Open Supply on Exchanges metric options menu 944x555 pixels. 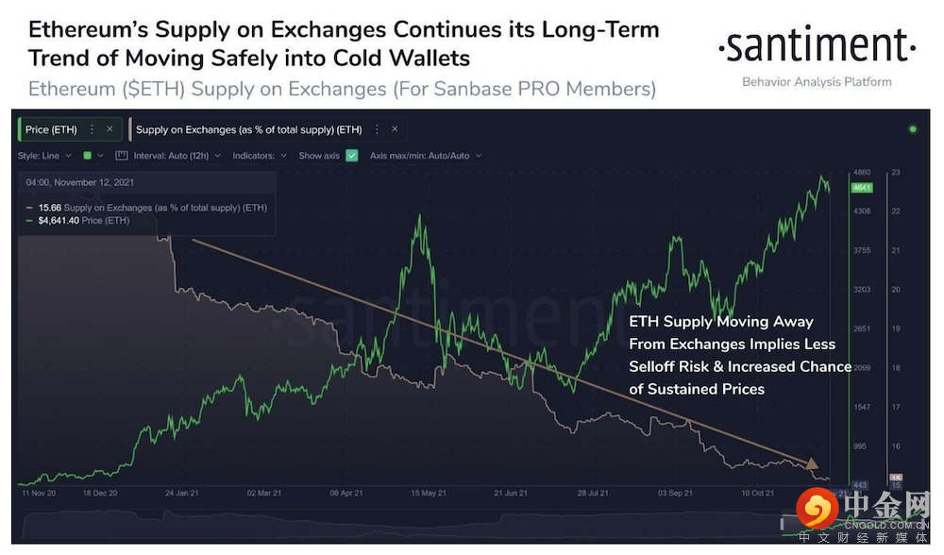376,129
